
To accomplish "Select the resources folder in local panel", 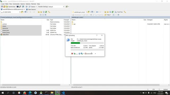I will 5,28.
